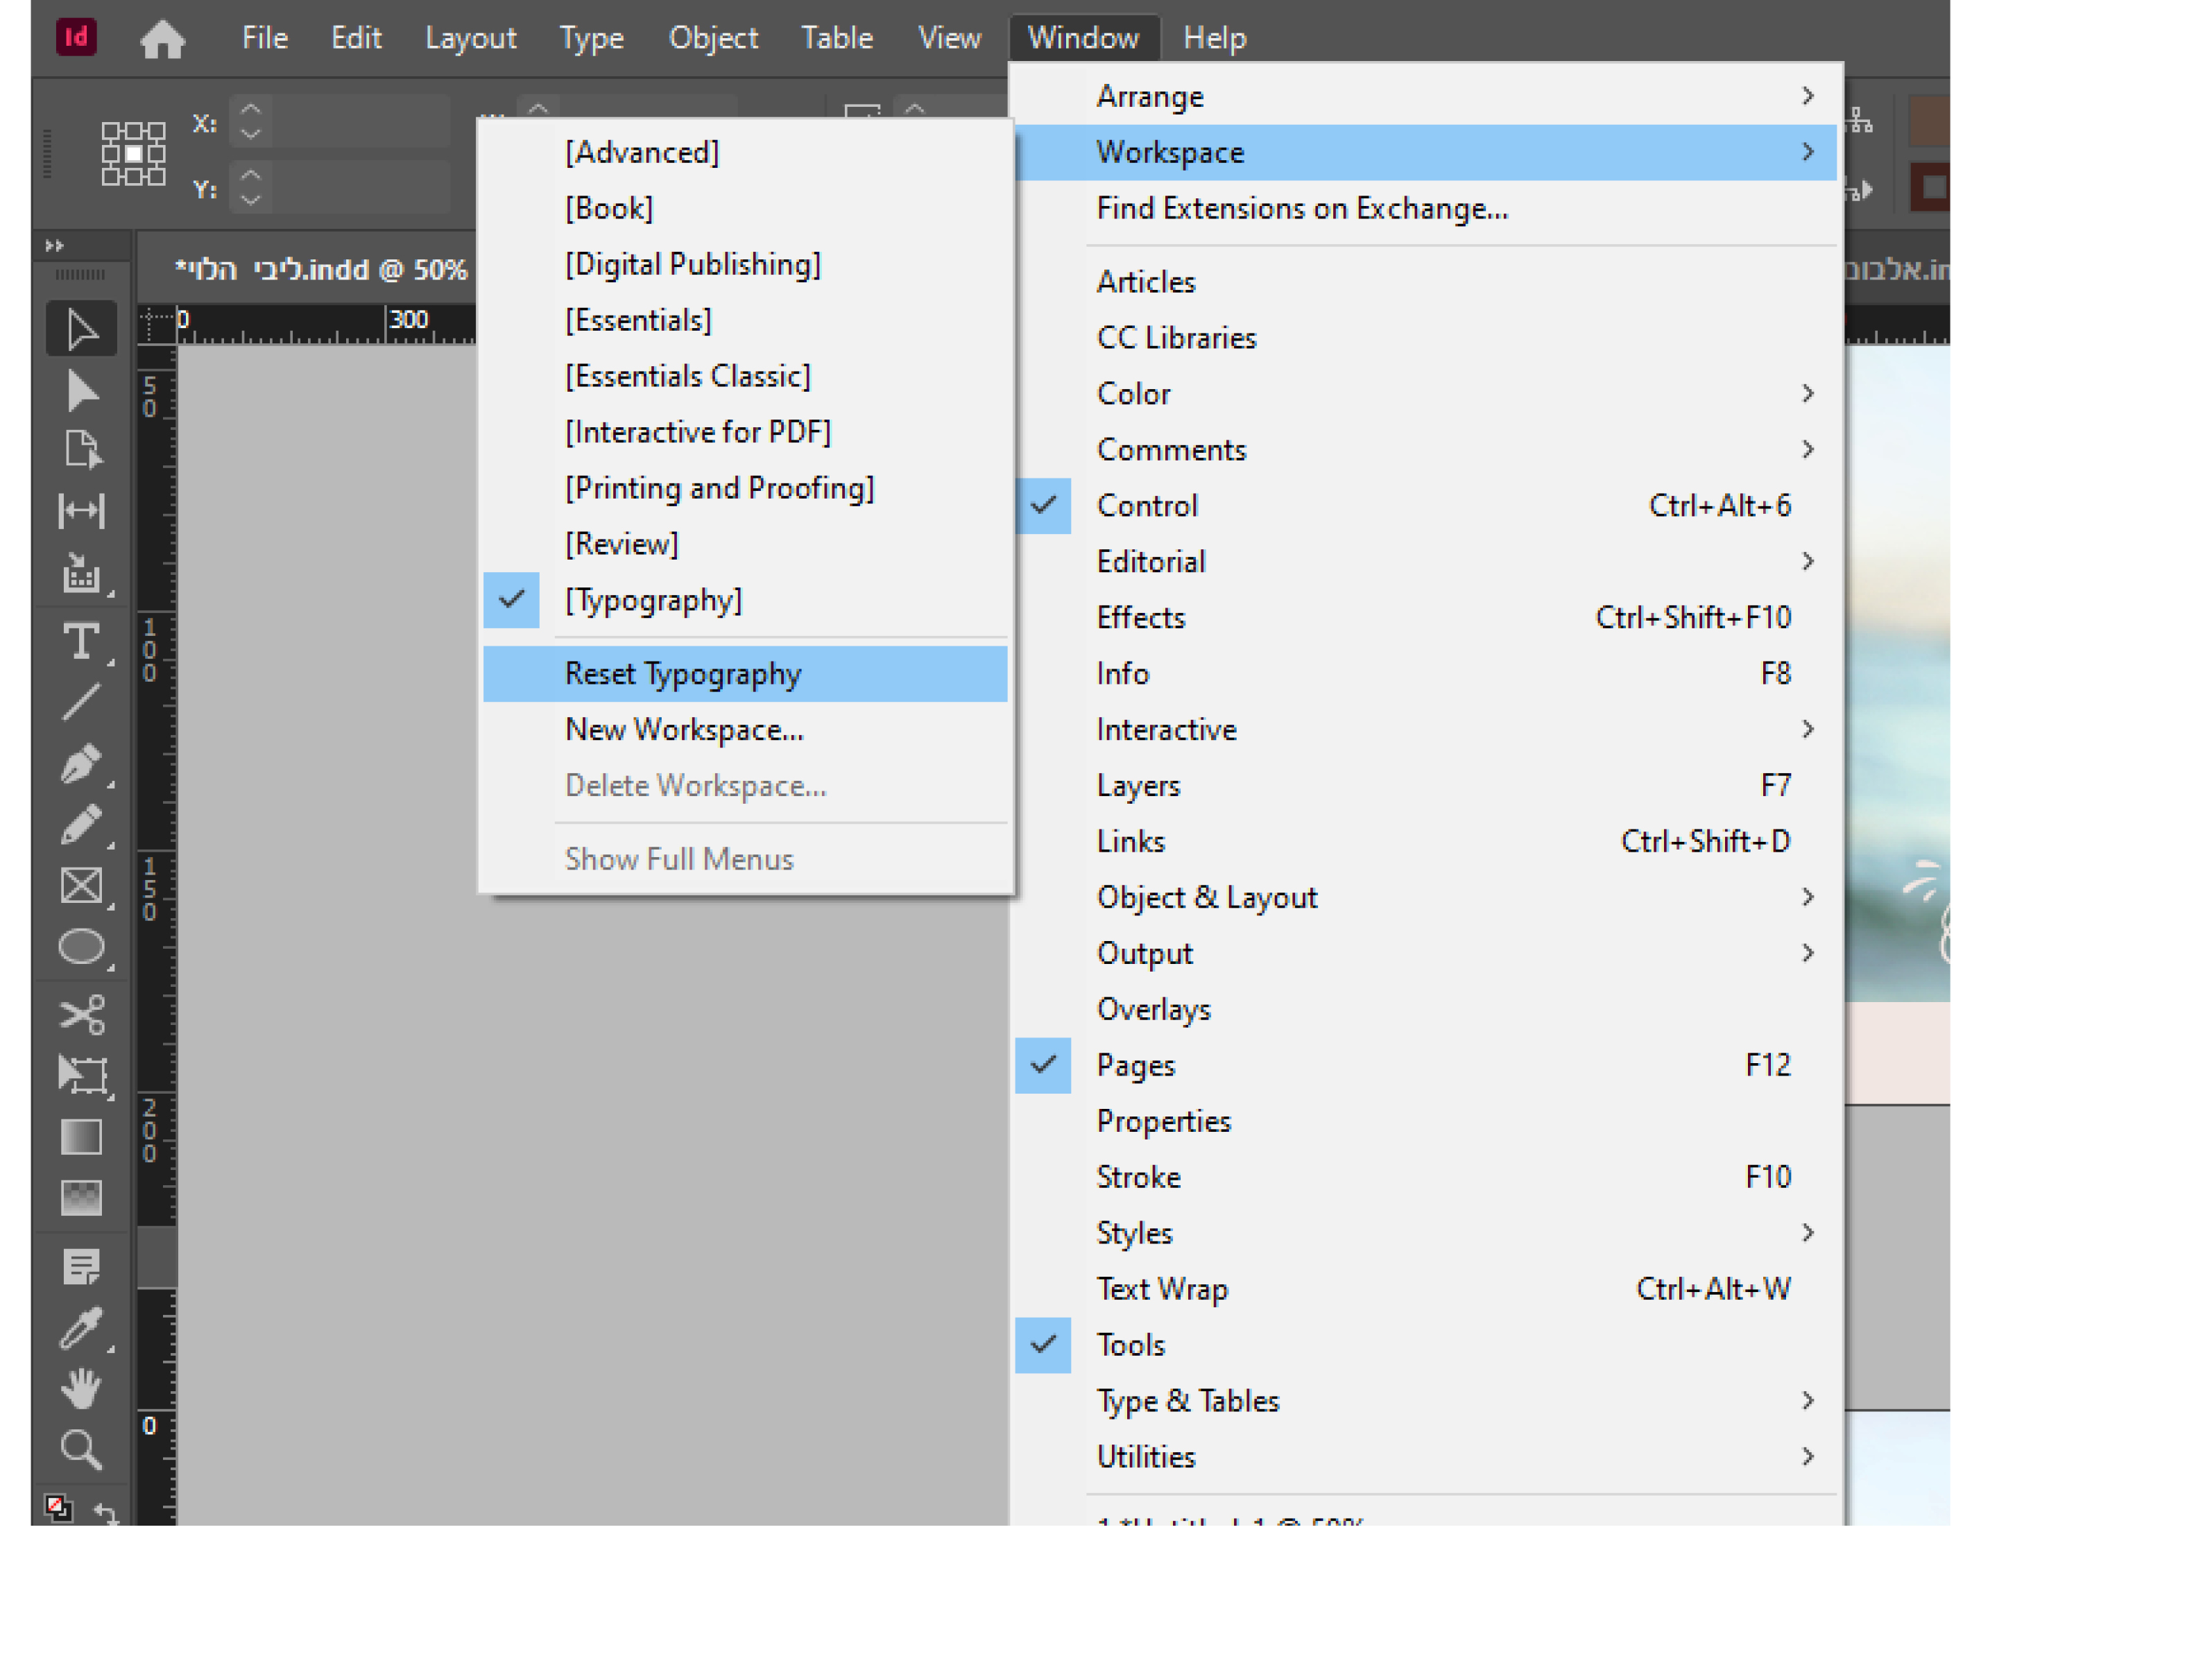Toggle the Tools panel checkmark
The width and height of the screenshot is (2212, 1663).
click(1130, 1344)
